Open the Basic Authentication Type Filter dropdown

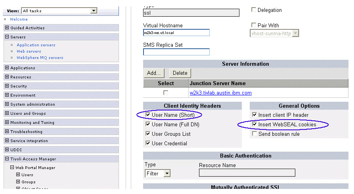point(157,173)
